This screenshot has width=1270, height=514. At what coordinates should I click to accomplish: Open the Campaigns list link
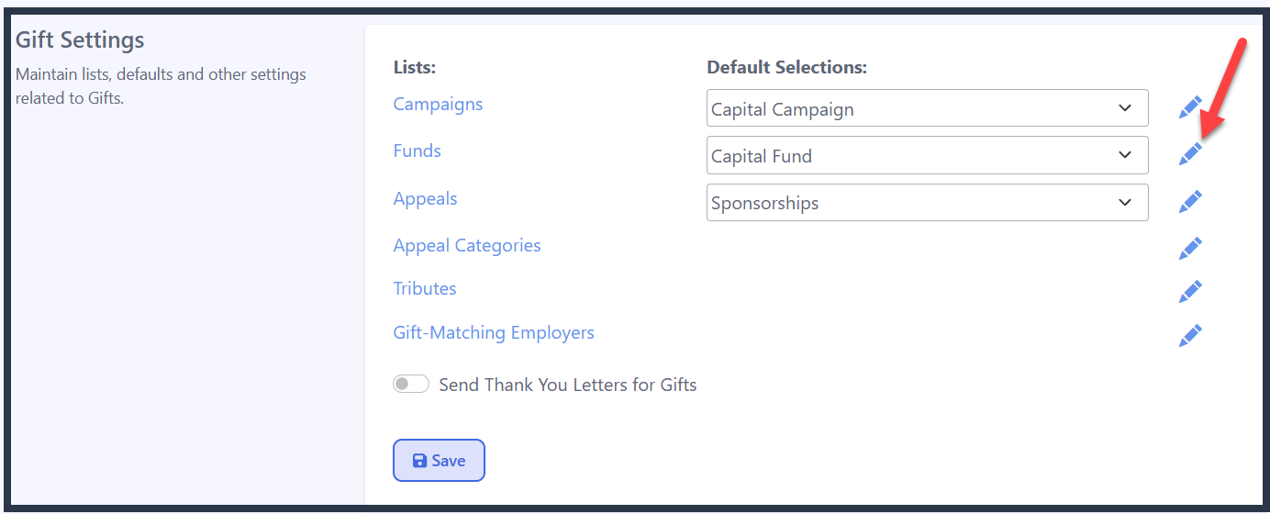pos(438,104)
